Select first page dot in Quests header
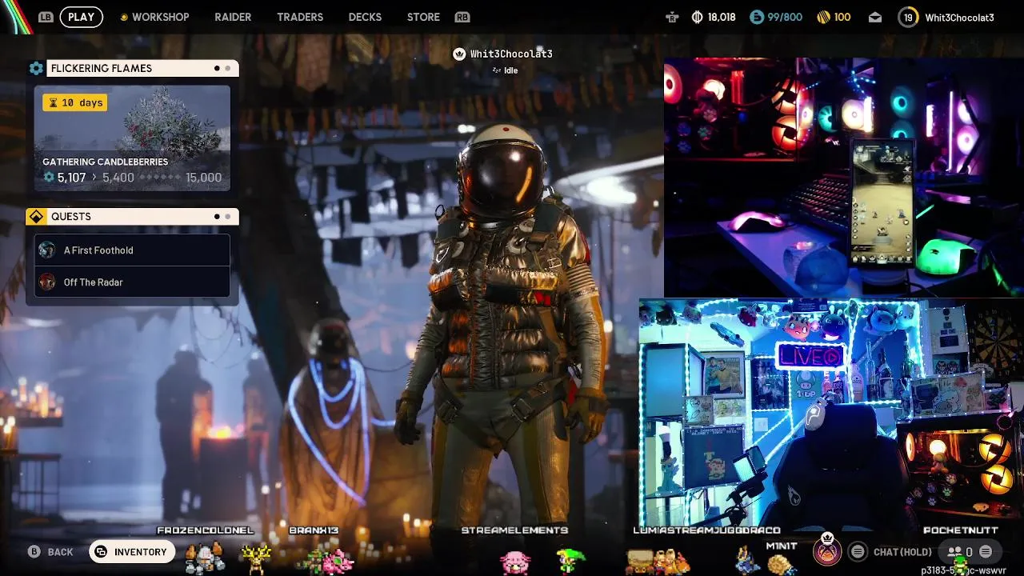 tap(217, 217)
